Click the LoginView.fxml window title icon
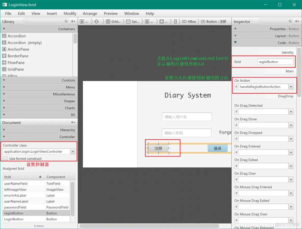The image size is (302, 229). 5,5
